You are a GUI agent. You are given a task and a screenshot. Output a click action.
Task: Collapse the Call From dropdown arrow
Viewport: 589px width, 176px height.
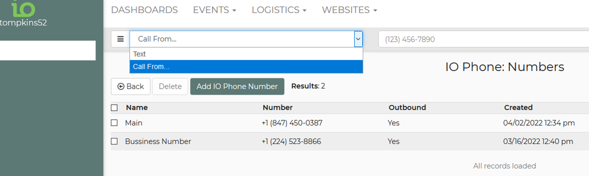tap(358, 39)
